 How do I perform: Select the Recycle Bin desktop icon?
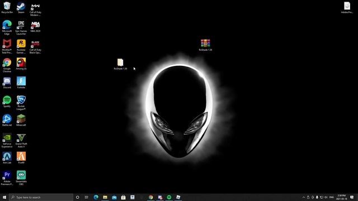7,7
